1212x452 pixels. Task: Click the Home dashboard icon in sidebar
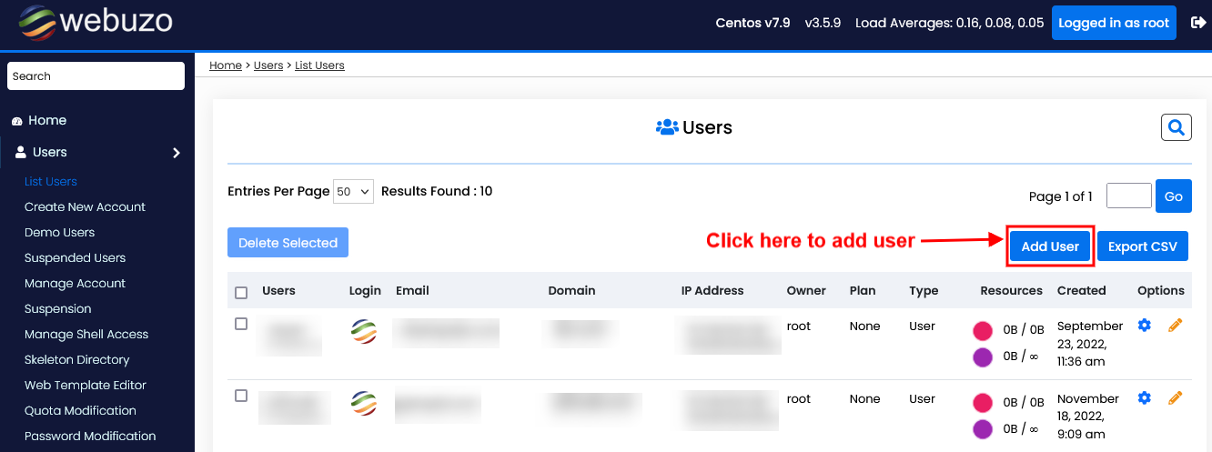tap(16, 121)
